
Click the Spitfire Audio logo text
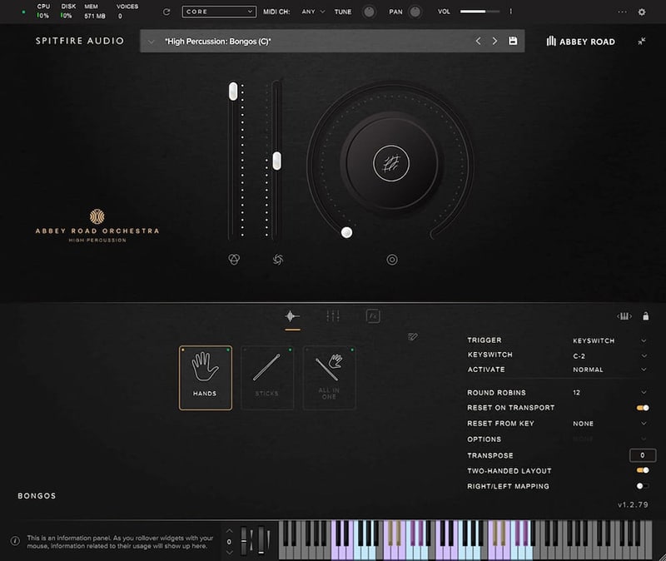point(80,41)
